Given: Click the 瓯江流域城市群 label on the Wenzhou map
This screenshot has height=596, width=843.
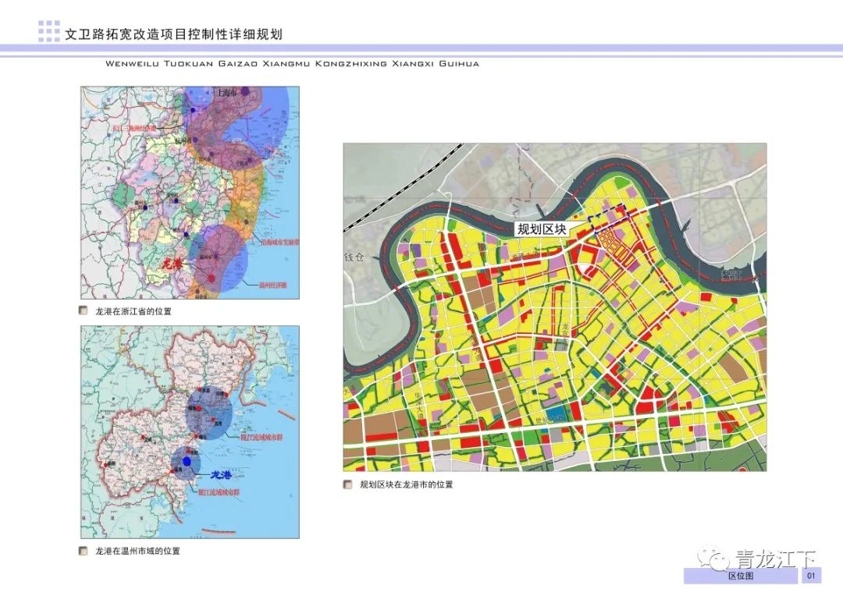Looking at the screenshot, I should pyautogui.click(x=261, y=438).
